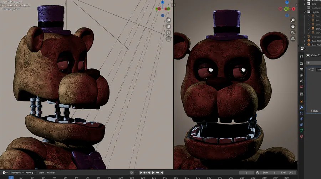
Task: Open the Playback dropdown menu
Action: point(17,173)
